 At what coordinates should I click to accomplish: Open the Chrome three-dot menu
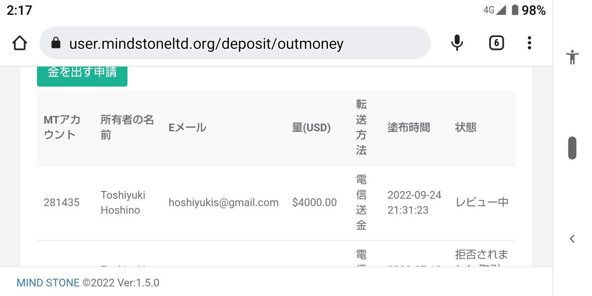[x=529, y=43]
